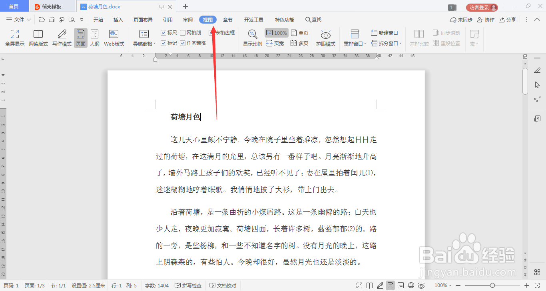Click the boxed X icon in right sidebar

pos(537,119)
